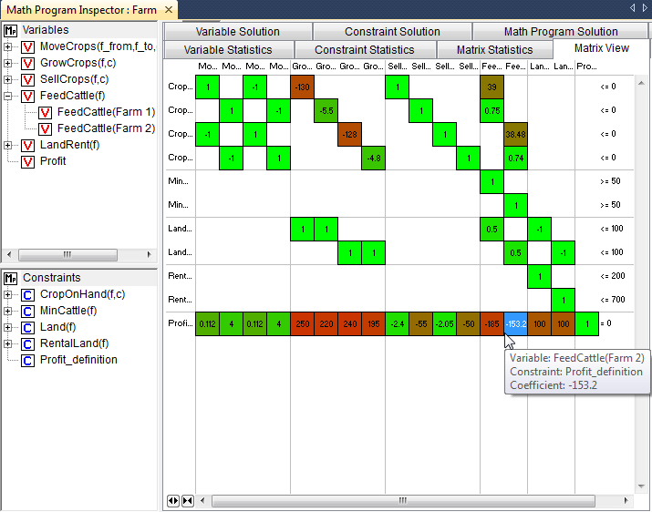Click the SellCrops variable V icon

(x=27, y=80)
